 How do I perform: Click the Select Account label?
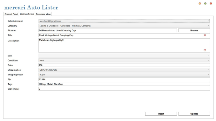15,21
